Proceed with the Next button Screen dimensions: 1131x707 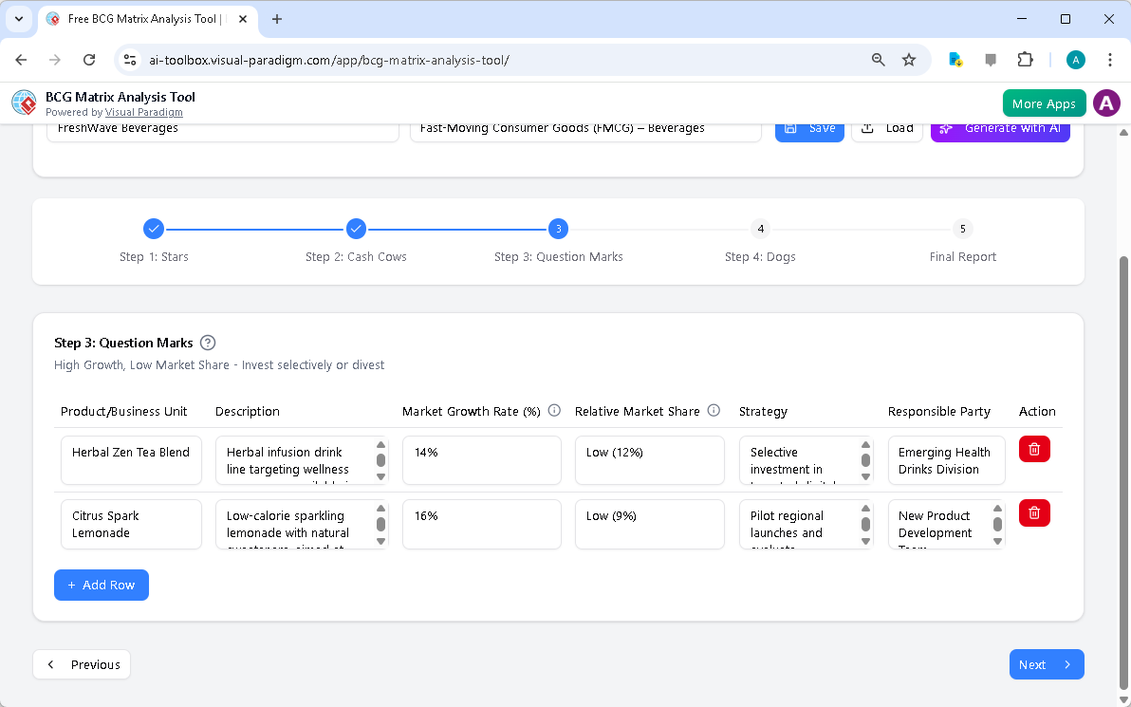[1047, 664]
